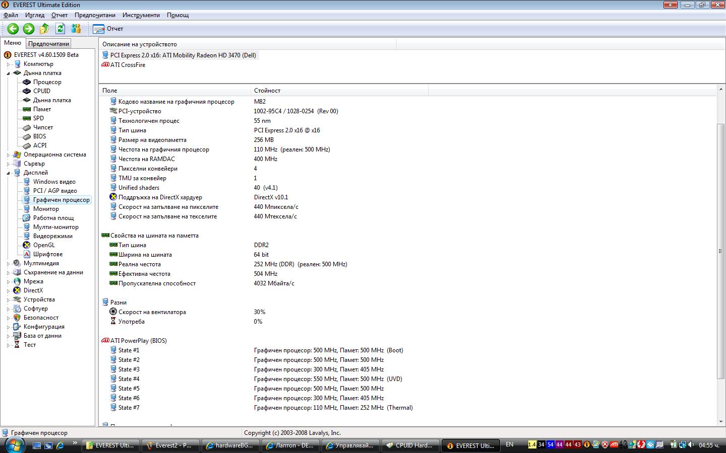Expand the Мултимедия tree node
The image size is (726, 453).
tap(9, 264)
